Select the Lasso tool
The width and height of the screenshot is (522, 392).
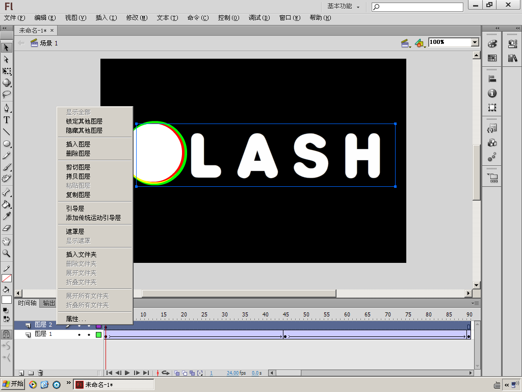6,94
